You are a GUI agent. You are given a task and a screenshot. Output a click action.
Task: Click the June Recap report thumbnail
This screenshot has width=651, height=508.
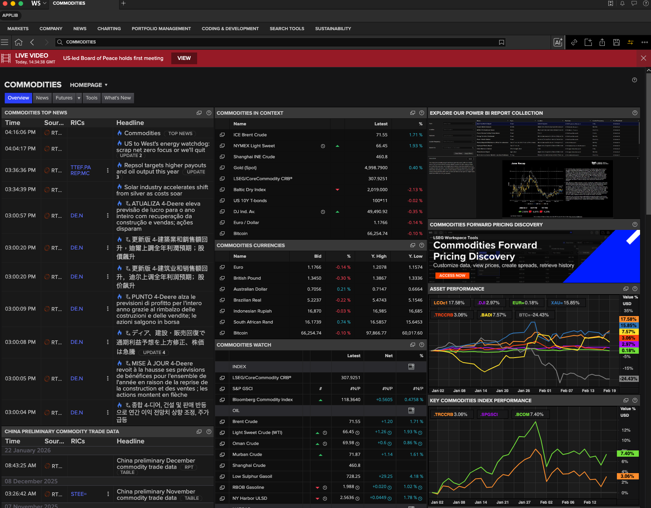[558, 189]
